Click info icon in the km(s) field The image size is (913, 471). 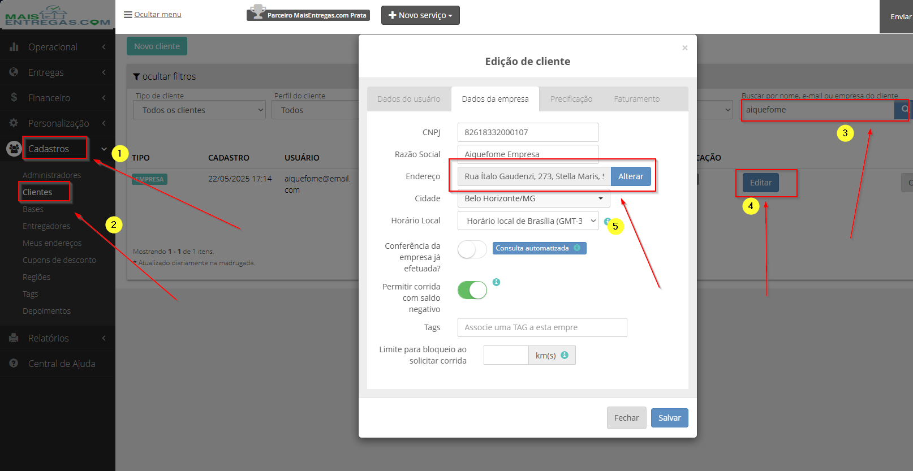pyautogui.click(x=565, y=355)
